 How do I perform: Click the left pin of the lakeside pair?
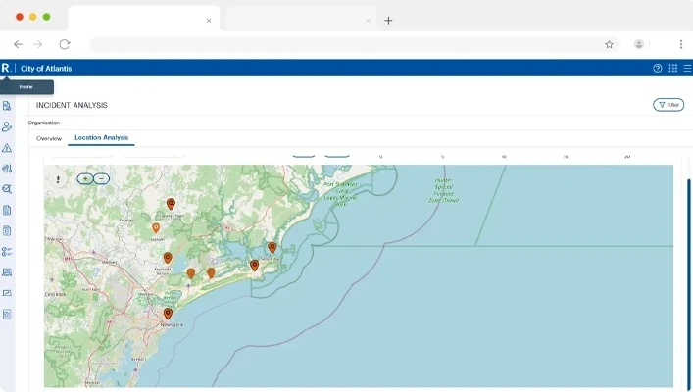[x=191, y=273]
